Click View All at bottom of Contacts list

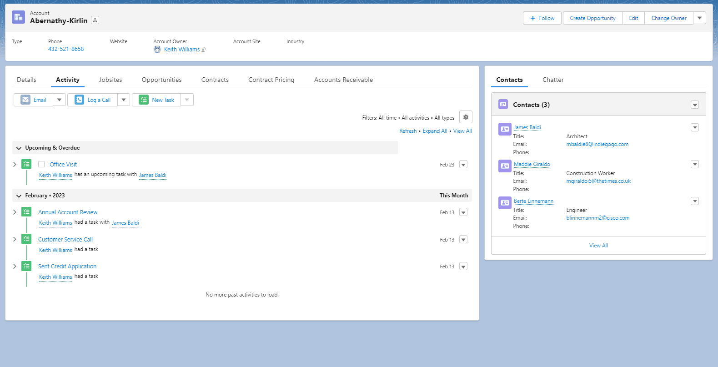pos(598,246)
